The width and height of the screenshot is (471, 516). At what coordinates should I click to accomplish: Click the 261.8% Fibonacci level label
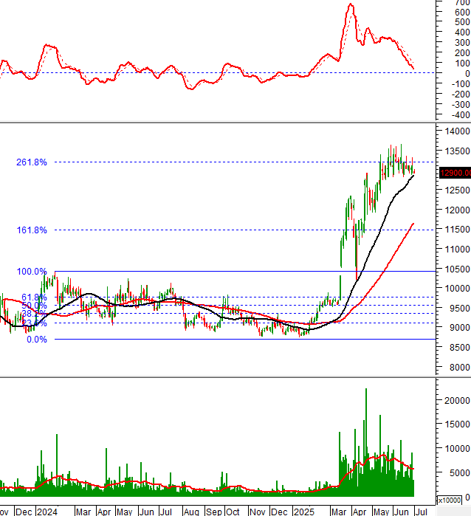click(x=32, y=162)
